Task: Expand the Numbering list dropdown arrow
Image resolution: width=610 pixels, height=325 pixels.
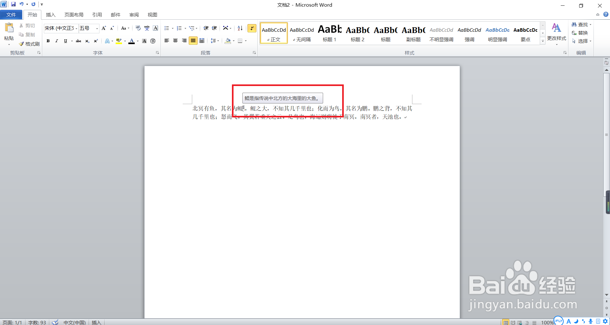Action: (x=185, y=28)
